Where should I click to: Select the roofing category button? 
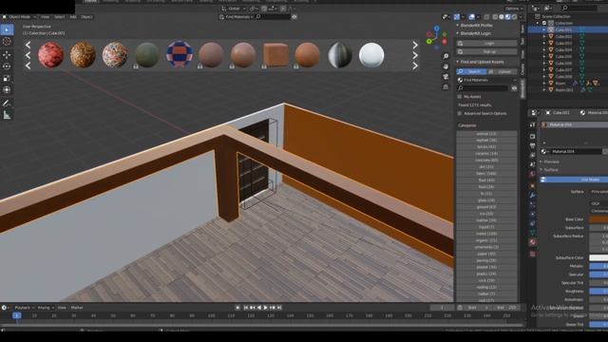point(486,287)
